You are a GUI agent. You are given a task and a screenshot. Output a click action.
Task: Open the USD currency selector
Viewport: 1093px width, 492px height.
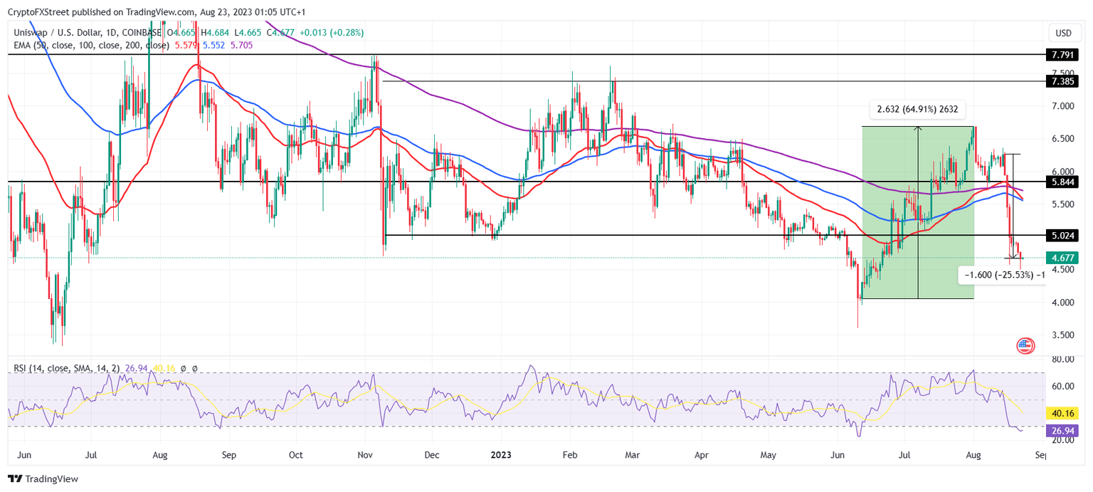[1063, 32]
